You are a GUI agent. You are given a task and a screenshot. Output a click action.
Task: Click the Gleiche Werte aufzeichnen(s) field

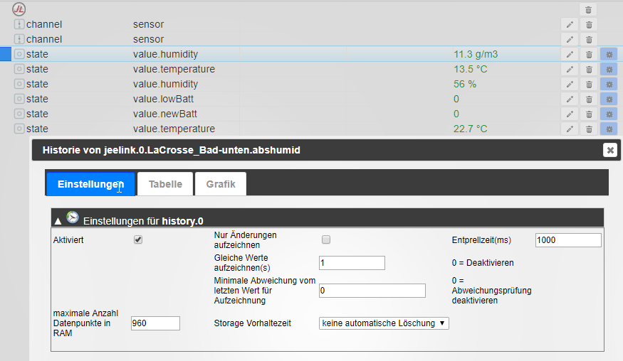tap(352, 263)
